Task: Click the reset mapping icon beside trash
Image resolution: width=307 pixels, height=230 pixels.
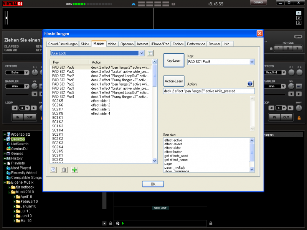Action: click(x=53, y=170)
